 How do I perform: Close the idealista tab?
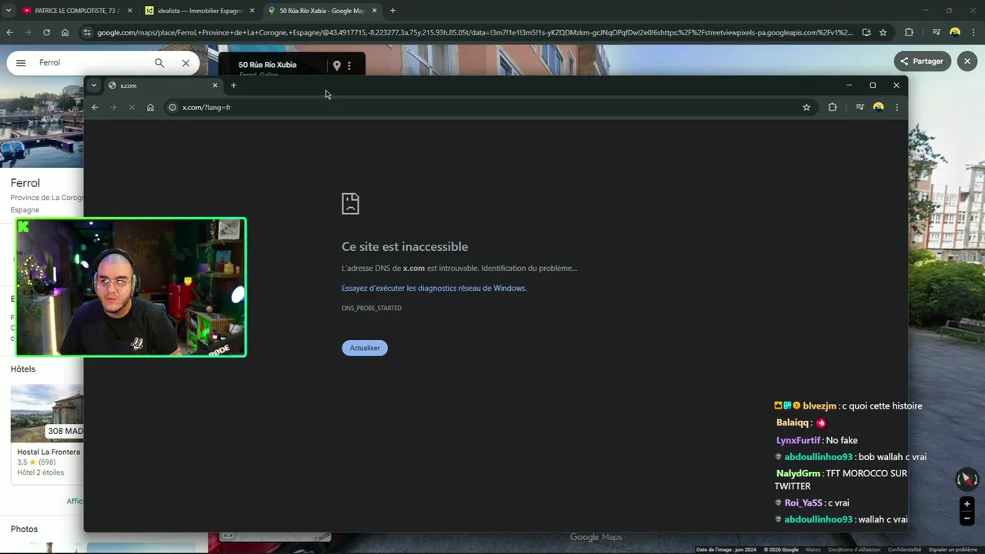(x=252, y=11)
